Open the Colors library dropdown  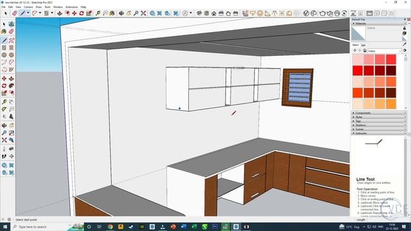384,51
